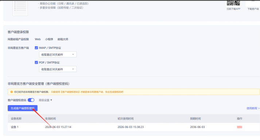Click the 2026-06-03 15:27:14 effective time
Screen dimensions: 260x140
58,127
